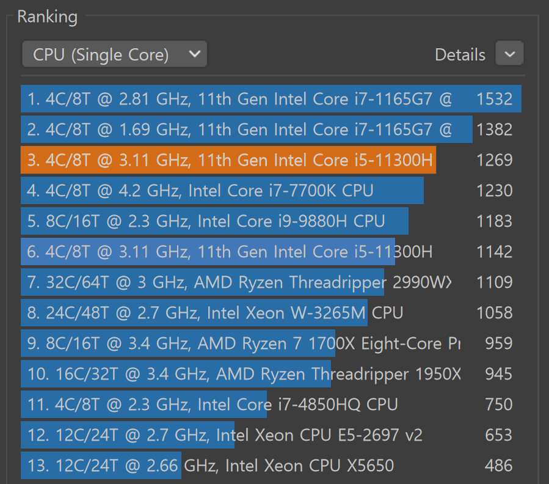Screen dimensions: 549x484
Task: Select rank 7 Ryzen Threadripper 2990WX row
Action: pos(271,282)
